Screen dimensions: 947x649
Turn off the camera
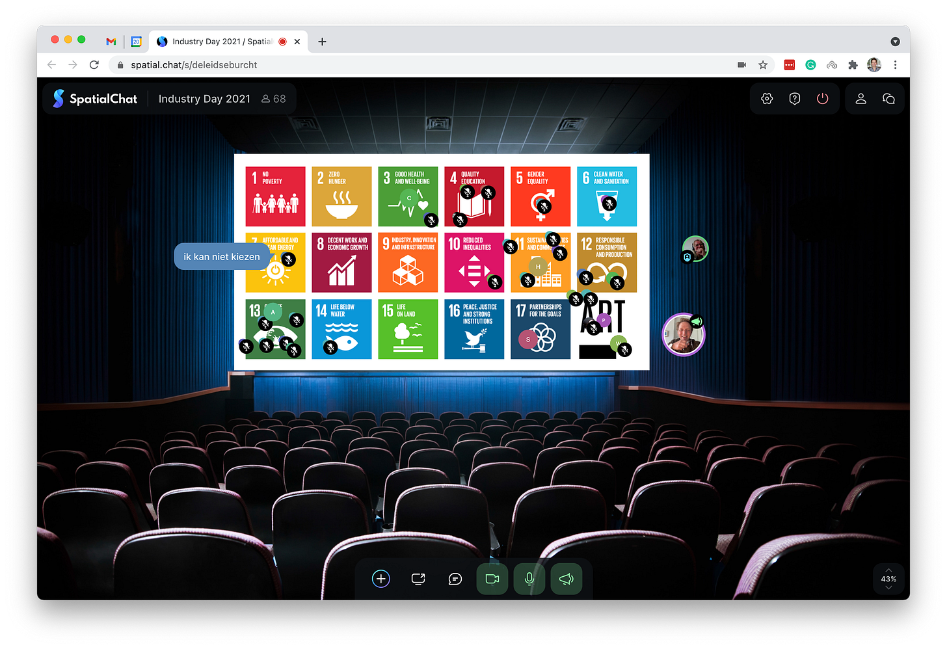click(x=492, y=579)
